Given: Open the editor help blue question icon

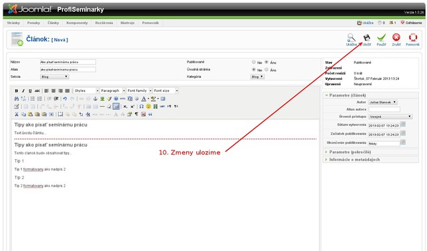Looking at the screenshot, I should [116, 99].
